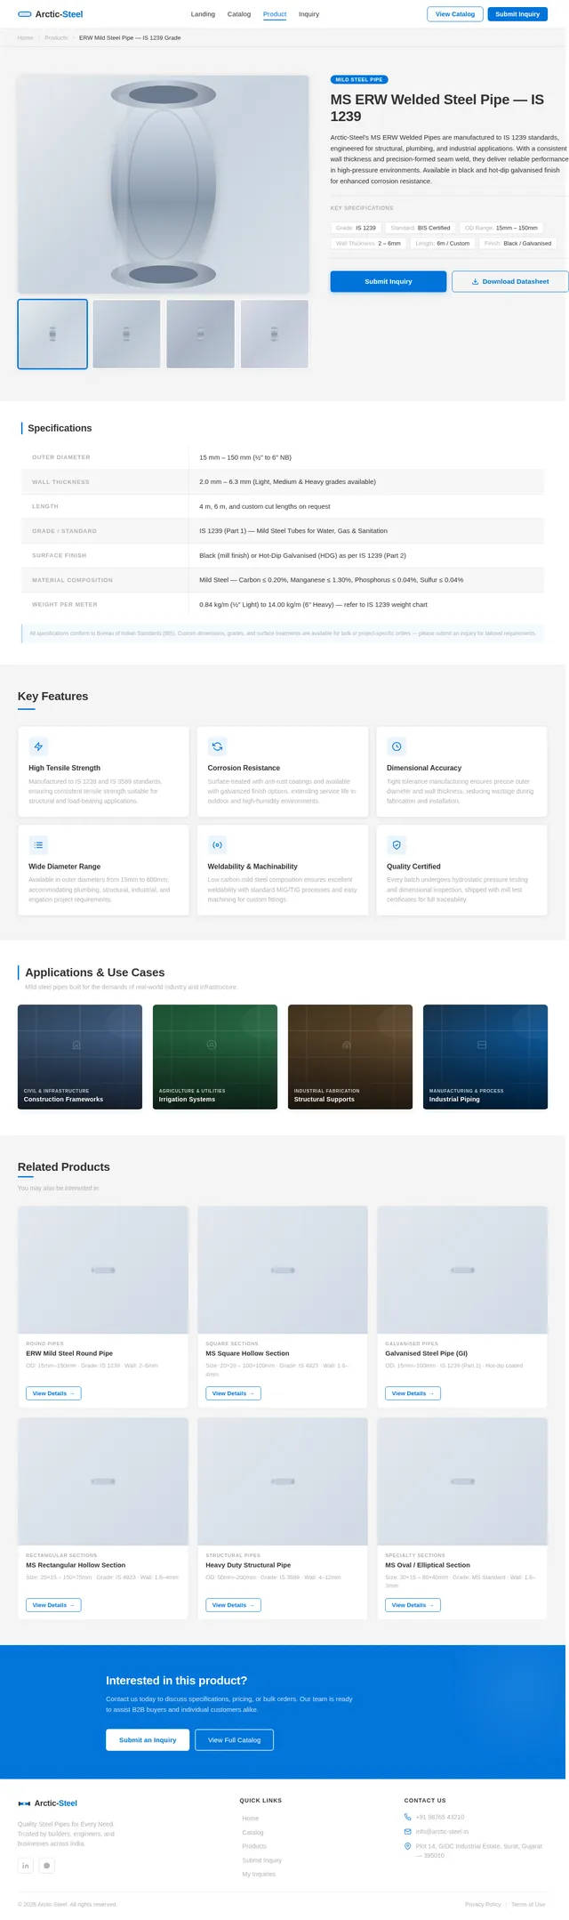
Task: Click the refresh-arrows Corrosion Resistance icon
Action: pyautogui.click(x=217, y=746)
